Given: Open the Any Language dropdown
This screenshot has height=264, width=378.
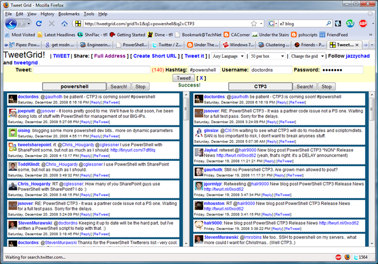Looking at the screenshot, I should 228,56.
